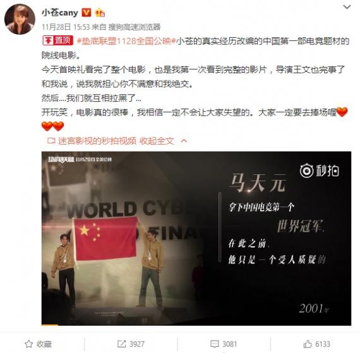Click the membership crown badge icon

[x=100, y=13]
